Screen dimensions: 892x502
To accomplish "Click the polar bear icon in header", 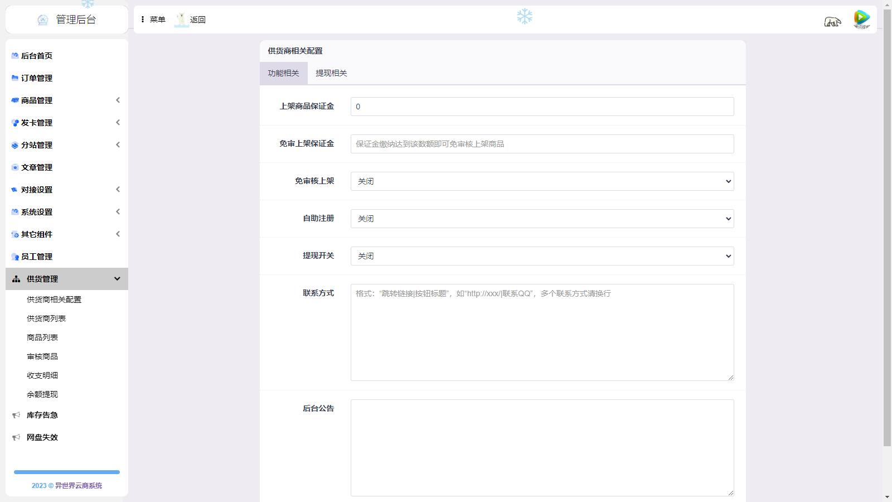I will coord(832,22).
